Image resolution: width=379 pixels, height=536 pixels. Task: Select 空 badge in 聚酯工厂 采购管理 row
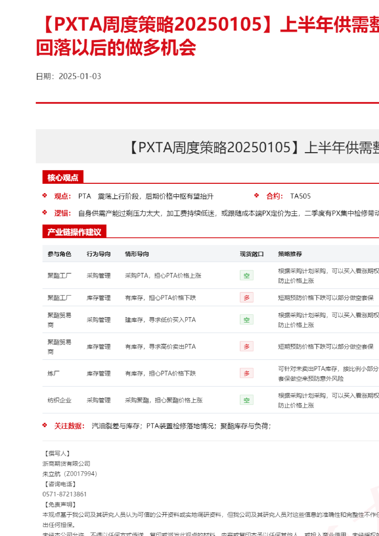pyautogui.click(x=246, y=275)
